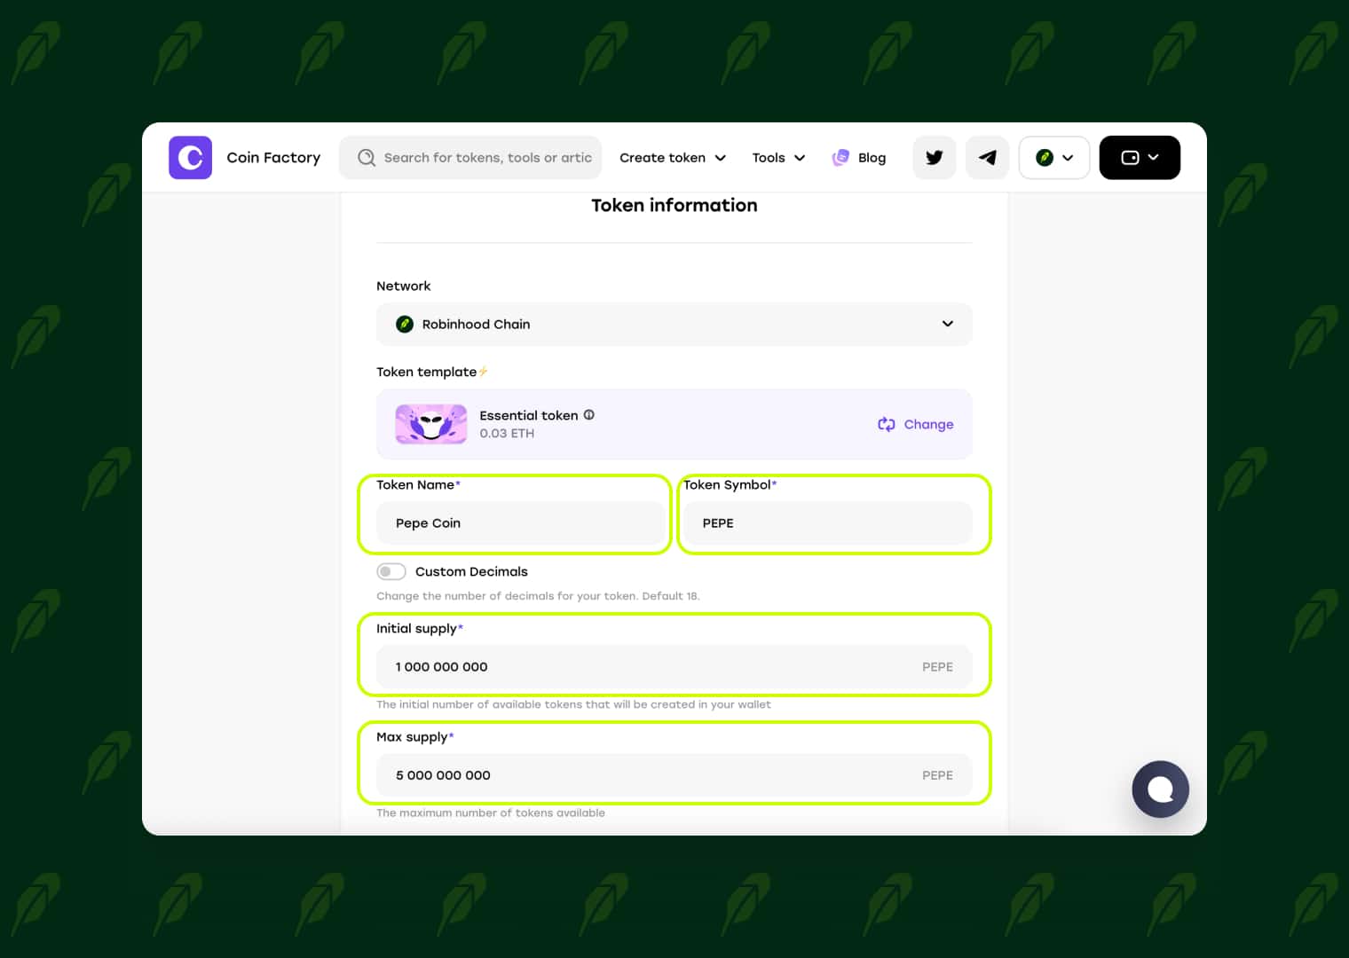The image size is (1349, 958).
Task: Click the 0.03 ETH price text
Action: [x=507, y=434]
